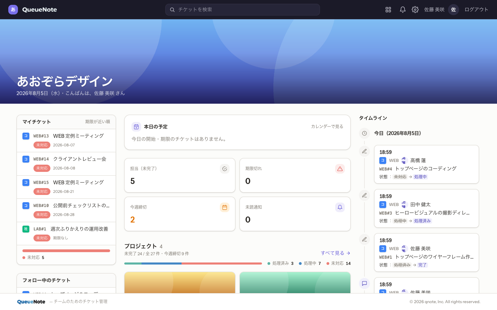Screen dimensions: 497x310
Task: Click orange calendar icon on 今週締切
Action: click(225, 207)
